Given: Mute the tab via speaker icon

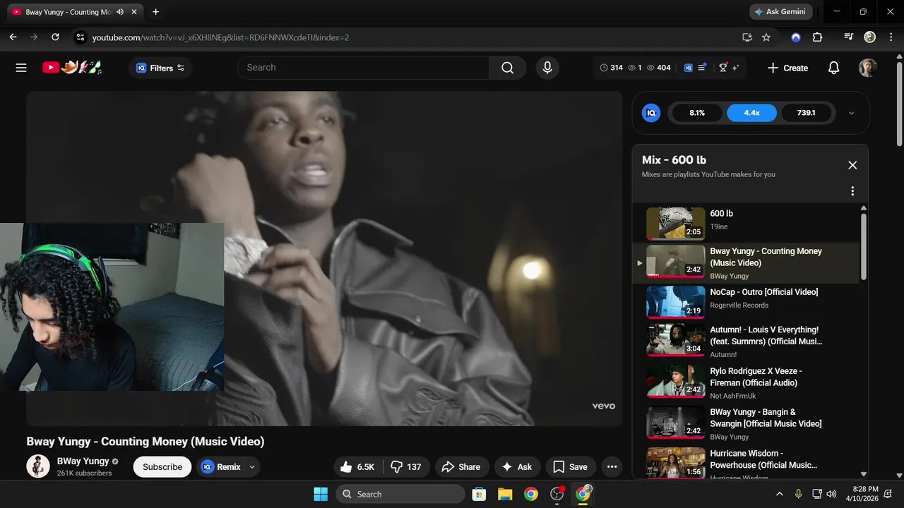Looking at the screenshot, I should pos(120,12).
